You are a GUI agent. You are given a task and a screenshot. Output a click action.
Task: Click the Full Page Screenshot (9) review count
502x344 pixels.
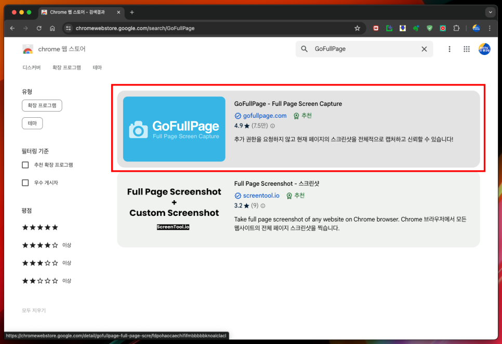[255, 206]
